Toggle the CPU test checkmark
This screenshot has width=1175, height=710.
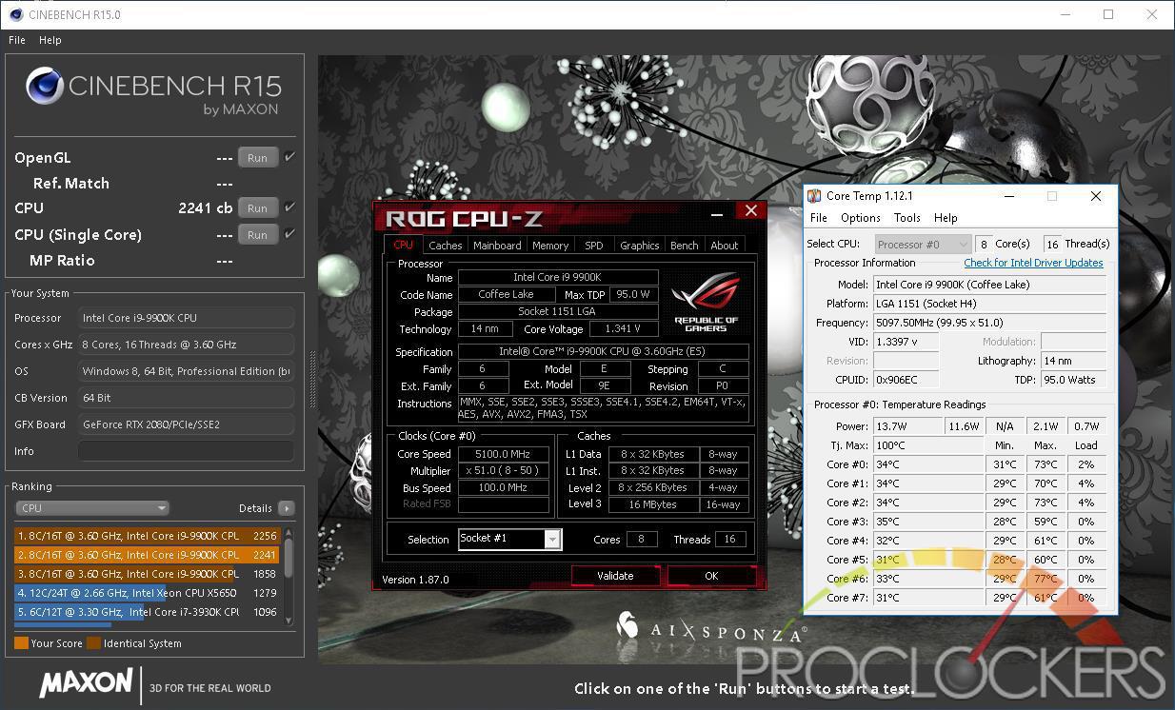(x=289, y=207)
